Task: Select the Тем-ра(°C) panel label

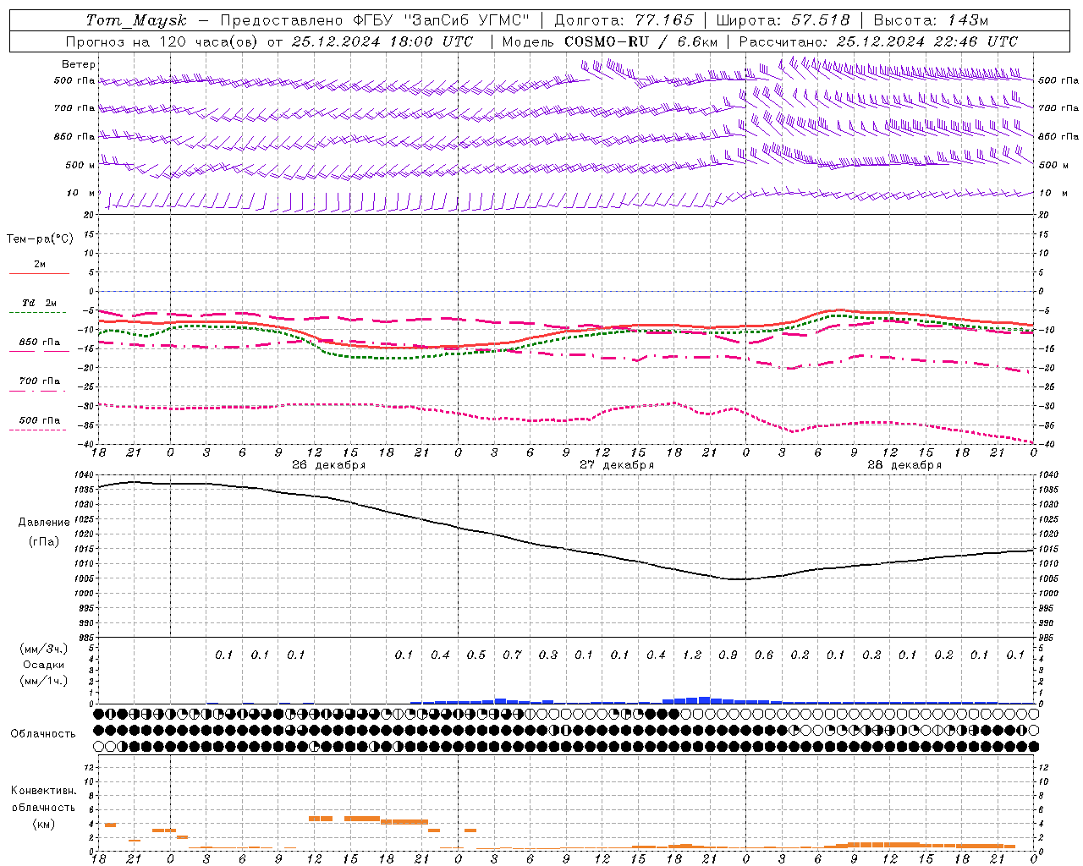Action: (40, 239)
